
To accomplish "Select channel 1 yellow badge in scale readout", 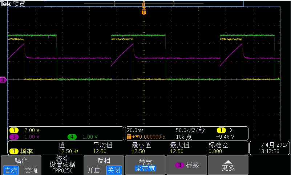I will 14,130.
